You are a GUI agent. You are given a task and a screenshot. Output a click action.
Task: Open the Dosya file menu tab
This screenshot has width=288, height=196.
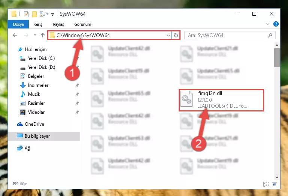click(x=18, y=24)
